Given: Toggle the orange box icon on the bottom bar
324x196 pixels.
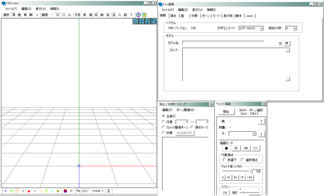Looking at the screenshot, I should click(x=17, y=191).
